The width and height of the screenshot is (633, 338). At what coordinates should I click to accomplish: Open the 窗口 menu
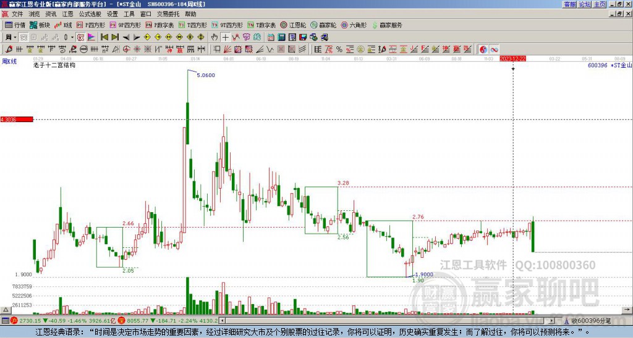pos(146,14)
